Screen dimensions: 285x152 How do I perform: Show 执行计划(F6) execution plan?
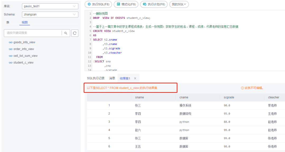click(x=154, y=4)
